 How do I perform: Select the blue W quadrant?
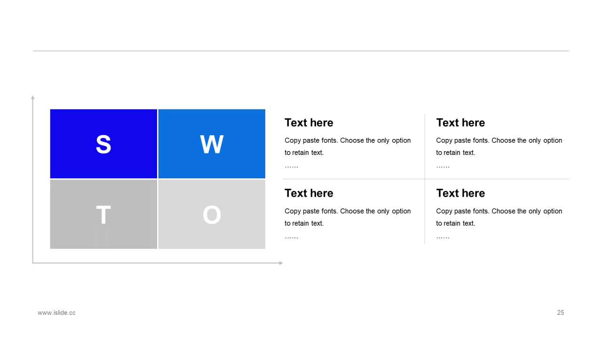pyautogui.click(x=212, y=144)
